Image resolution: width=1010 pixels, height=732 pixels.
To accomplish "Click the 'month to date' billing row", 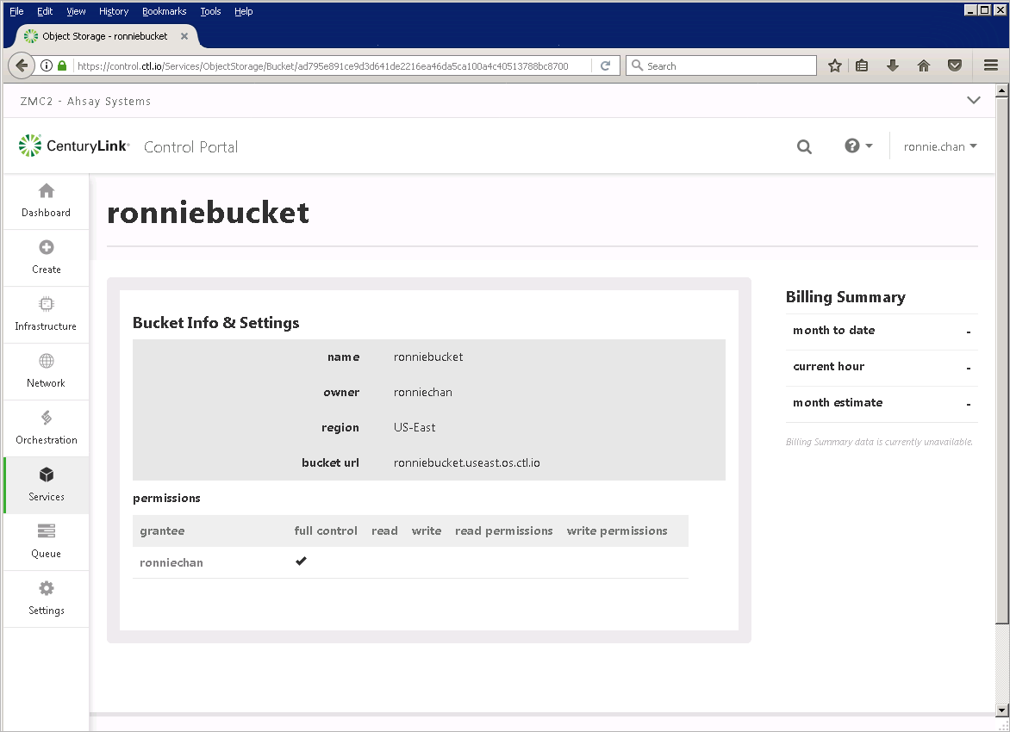I will click(x=882, y=331).
